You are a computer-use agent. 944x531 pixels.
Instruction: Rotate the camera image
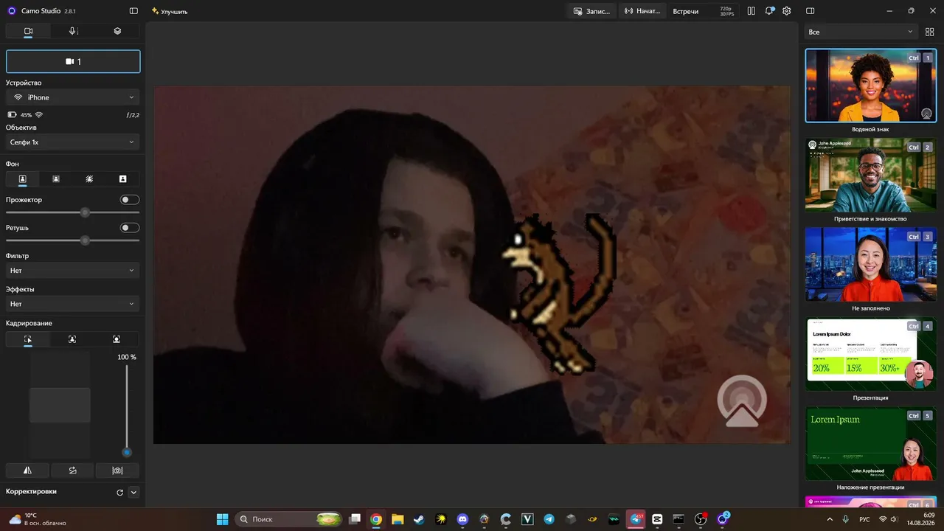point(72,470)
